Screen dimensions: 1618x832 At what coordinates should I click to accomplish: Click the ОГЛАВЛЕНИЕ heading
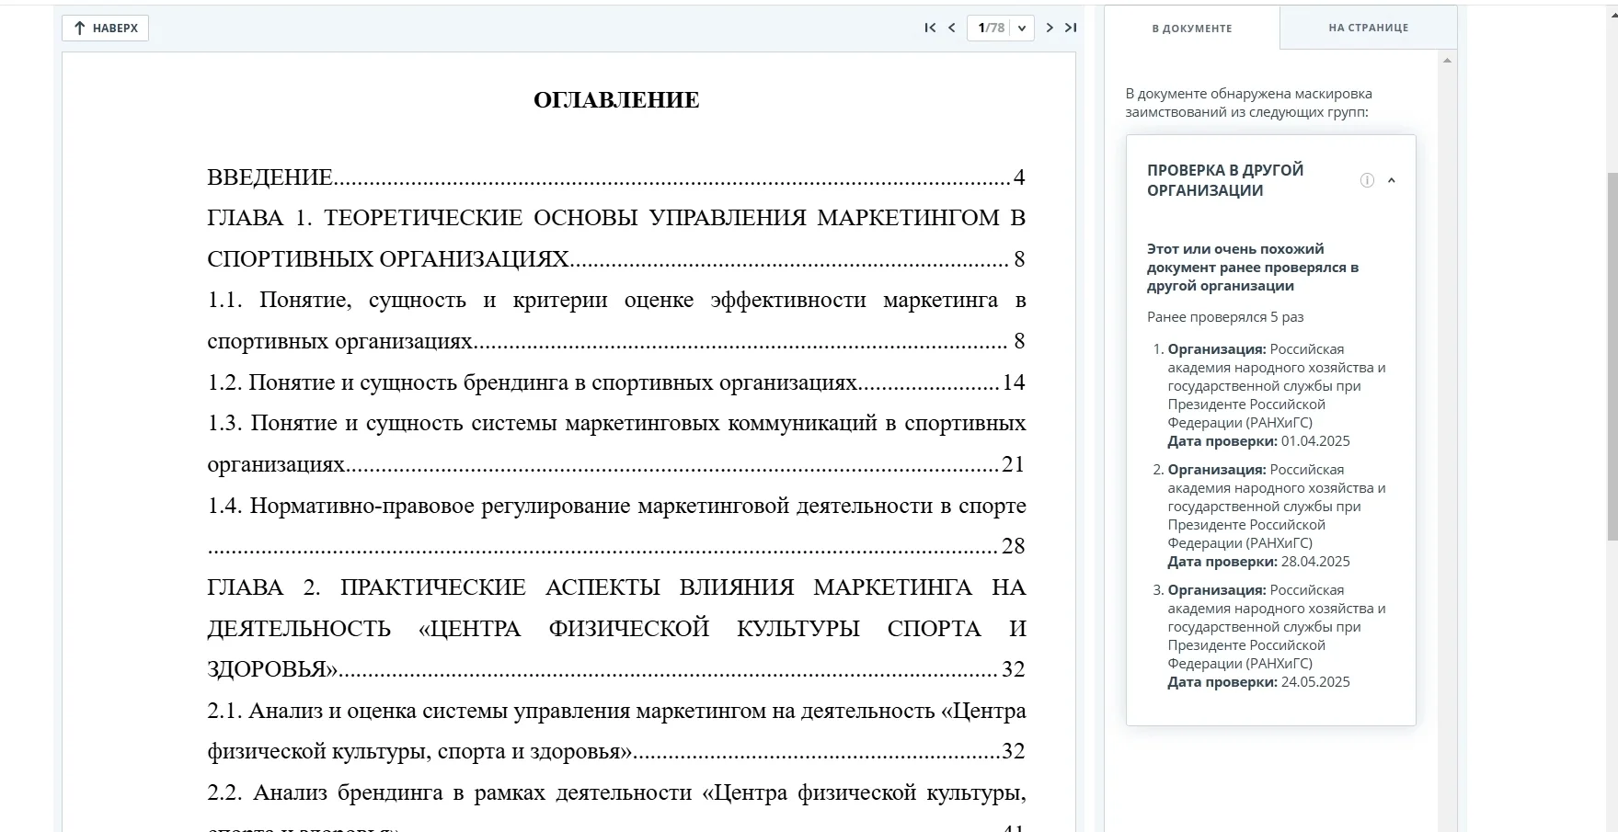point(616,100)
